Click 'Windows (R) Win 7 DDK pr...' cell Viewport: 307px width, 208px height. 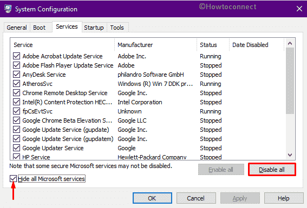155,84
